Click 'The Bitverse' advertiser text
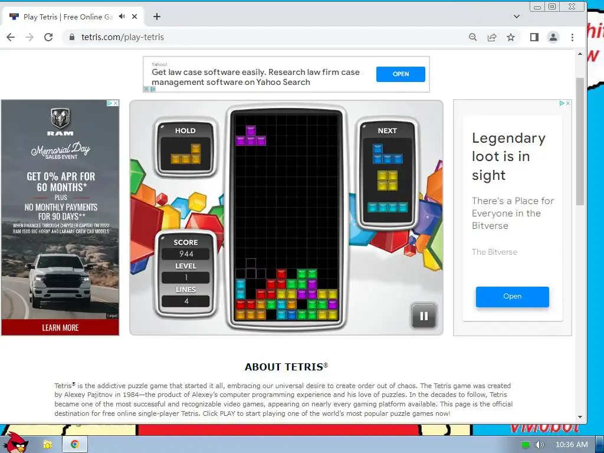The height and width of the screenshot is (453, 604). [495, 252]
